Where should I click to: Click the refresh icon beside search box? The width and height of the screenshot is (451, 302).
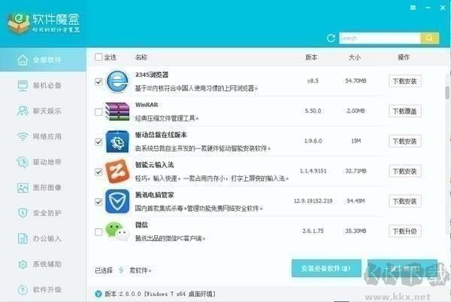click(x=331, y=38)
